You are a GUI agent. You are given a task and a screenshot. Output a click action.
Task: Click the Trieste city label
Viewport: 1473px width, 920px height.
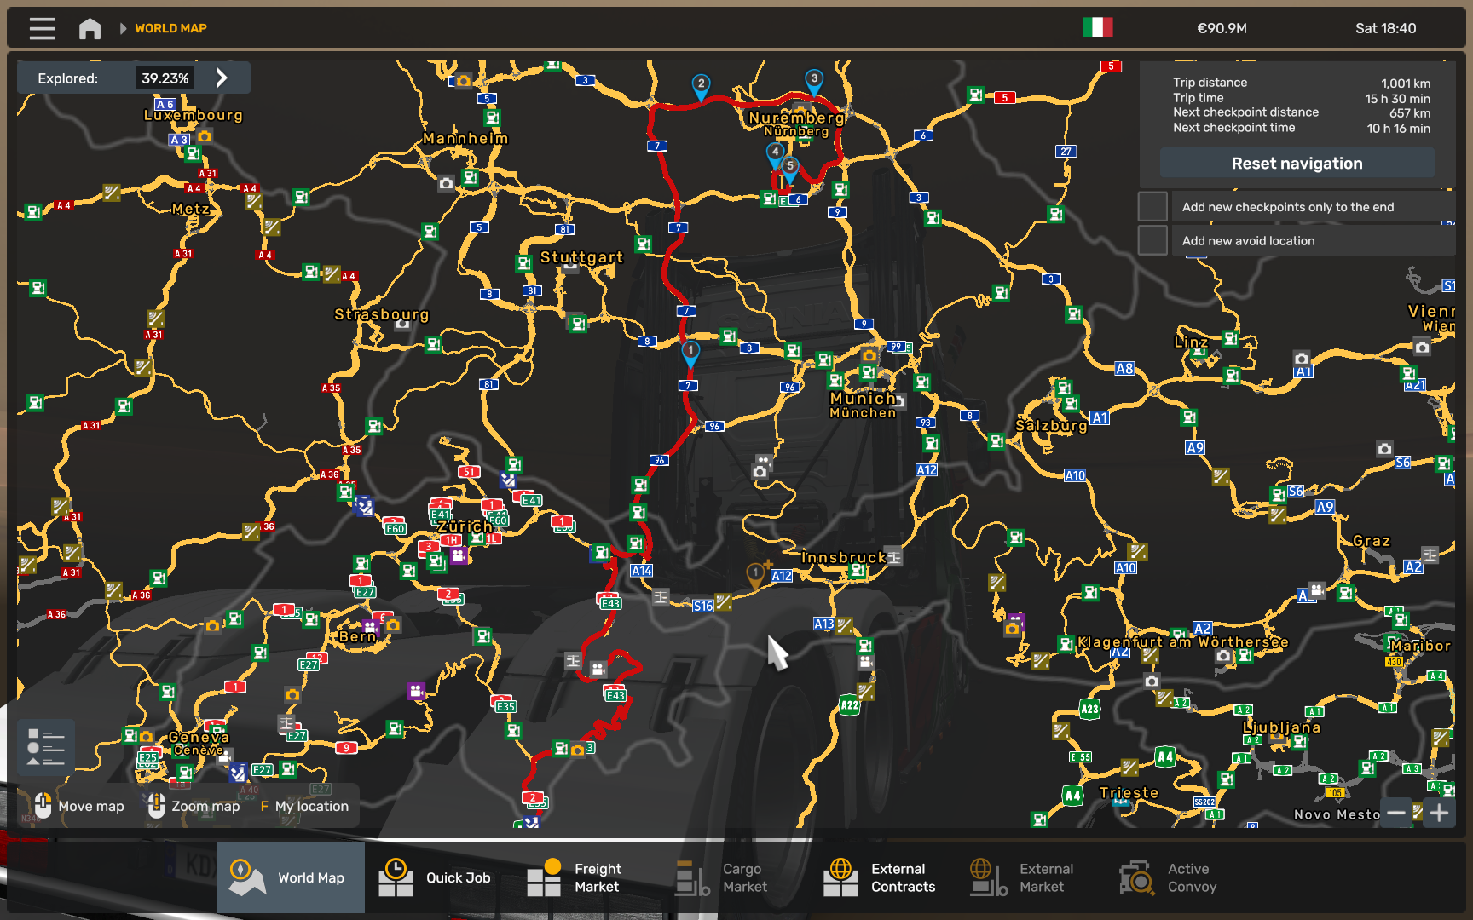(x=1129, y=792)
